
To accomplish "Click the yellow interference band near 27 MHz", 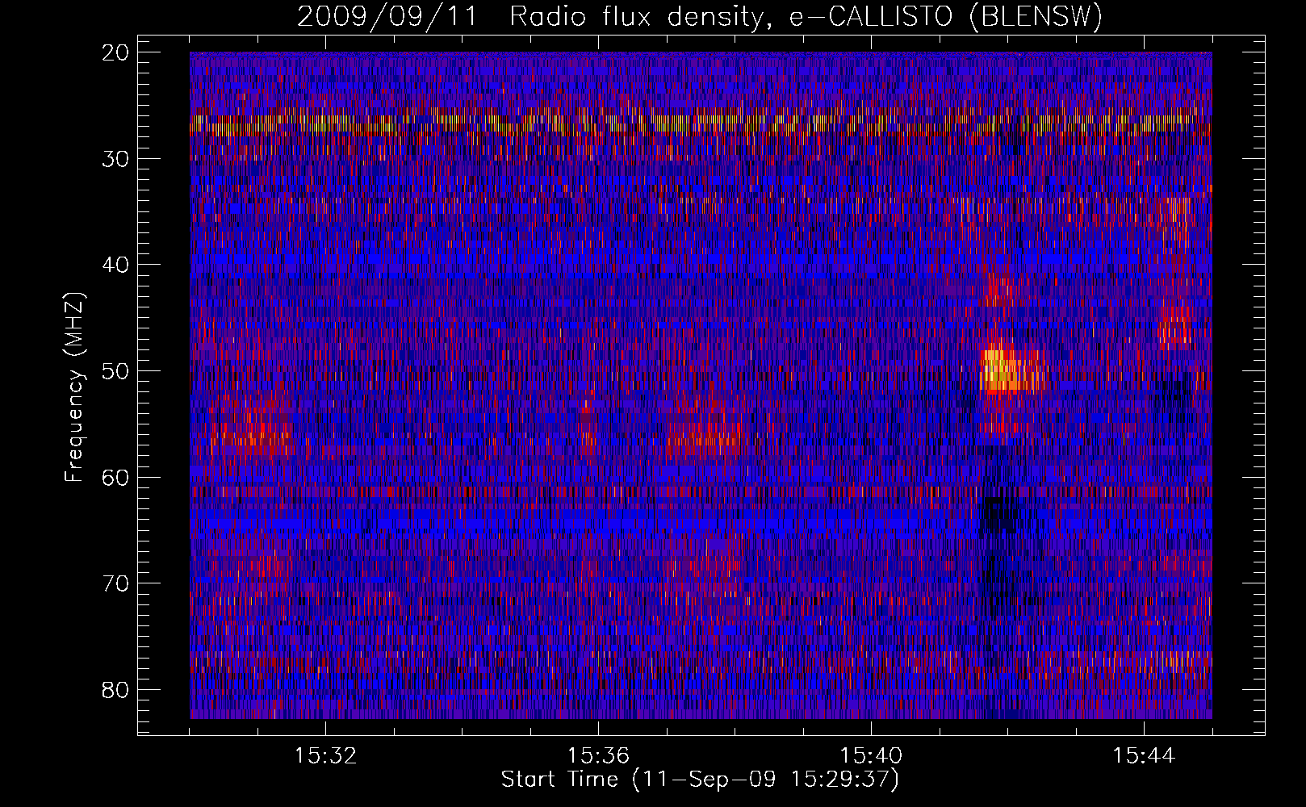I will 701,124.
